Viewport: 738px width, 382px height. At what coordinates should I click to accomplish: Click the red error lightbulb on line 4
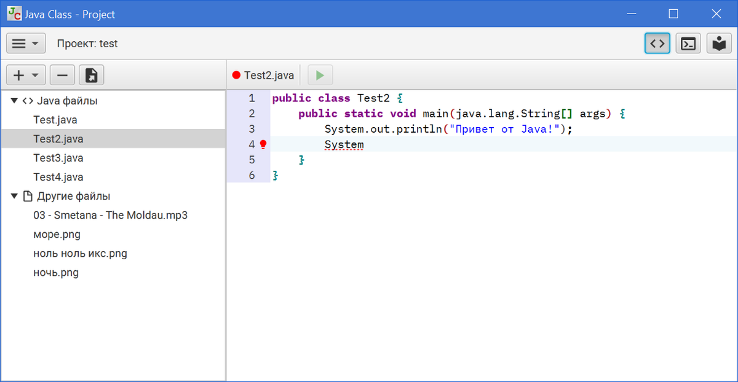tap(263, 144)
